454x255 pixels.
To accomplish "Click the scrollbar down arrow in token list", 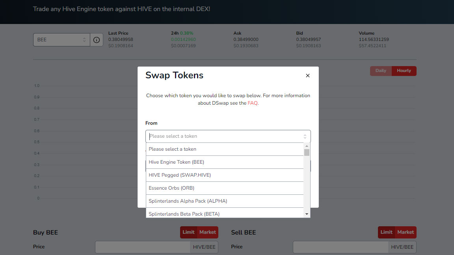I will (x=307, y=214).
